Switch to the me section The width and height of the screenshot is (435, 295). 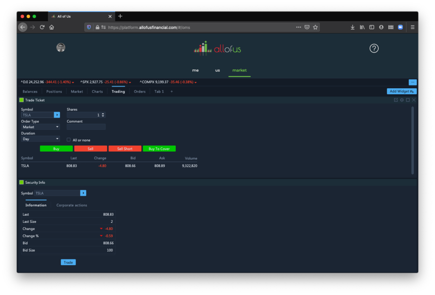(x=195, y=70)
